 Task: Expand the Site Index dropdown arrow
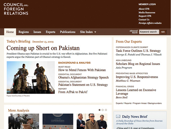(x=95, y=32)
